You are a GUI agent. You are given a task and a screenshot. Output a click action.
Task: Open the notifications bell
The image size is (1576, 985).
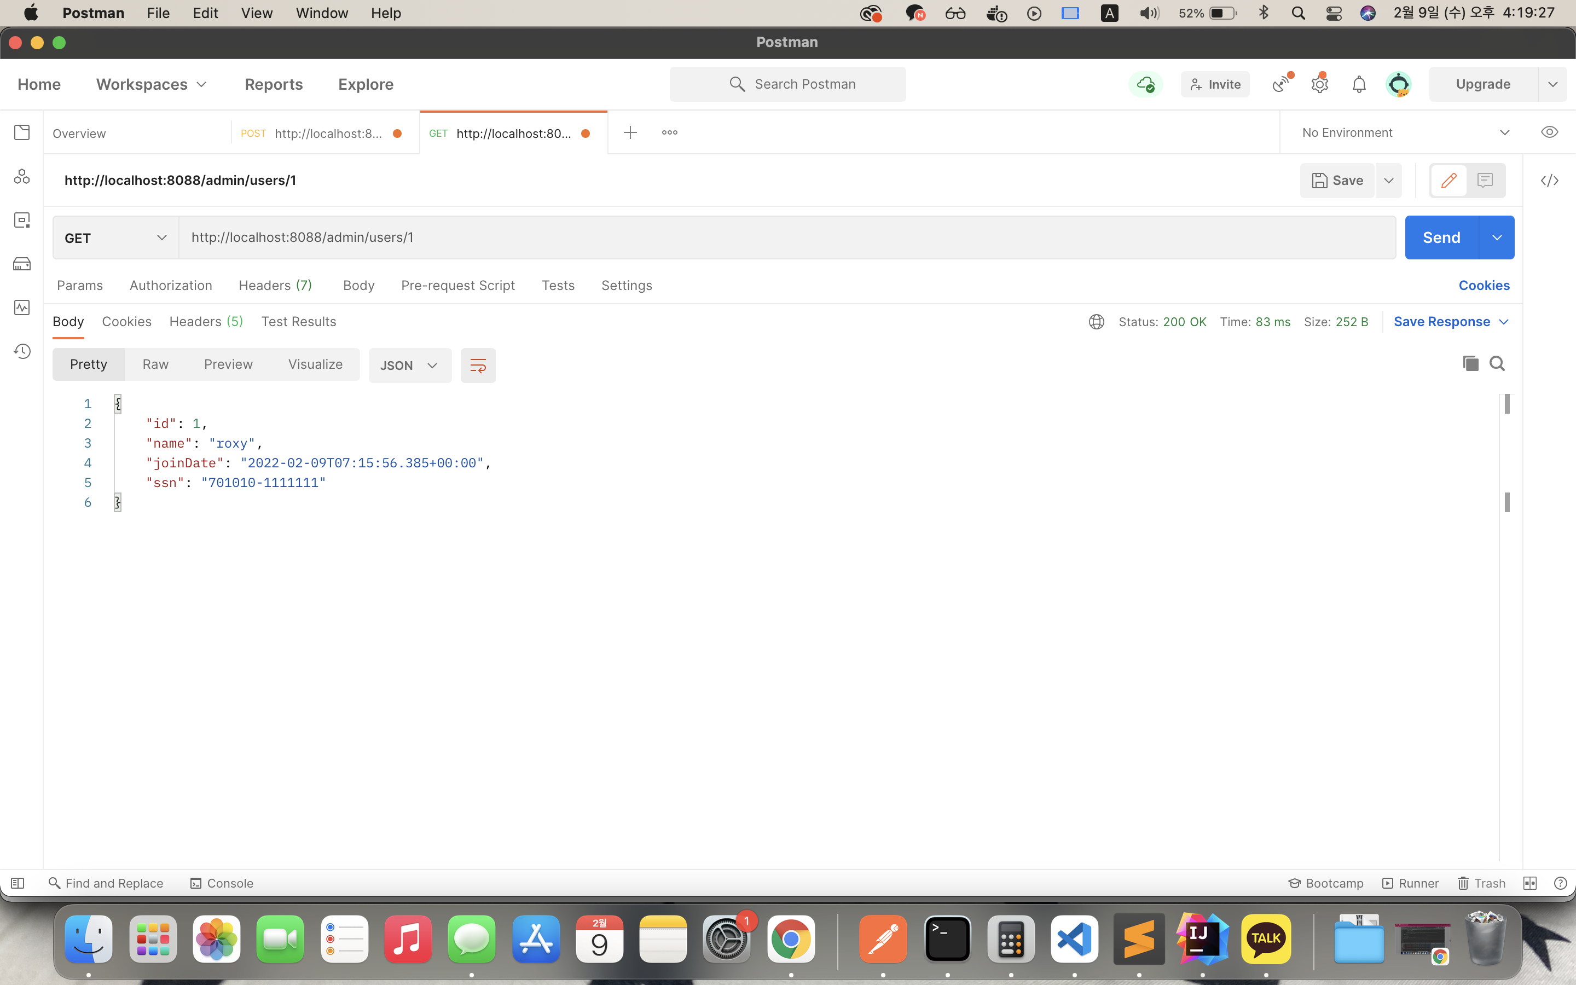1359,84
